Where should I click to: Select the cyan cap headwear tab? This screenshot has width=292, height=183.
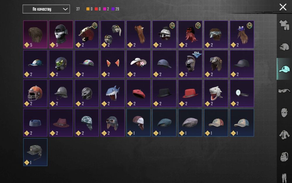tap(284, 69)
